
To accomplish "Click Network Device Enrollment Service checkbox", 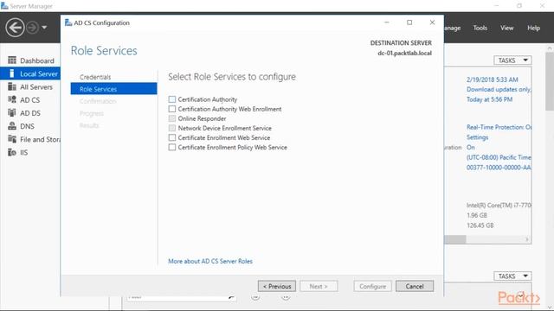I will (x=172, y=128).
